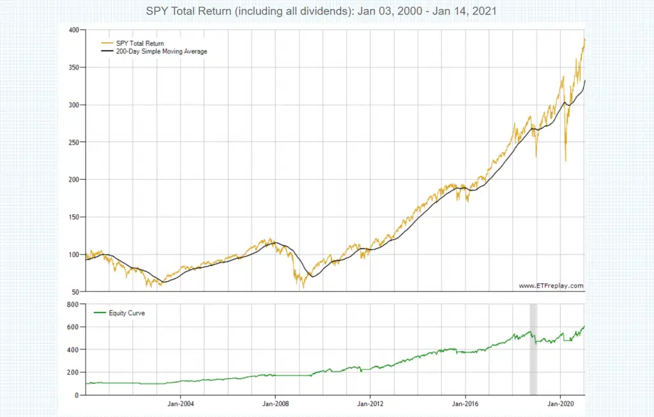Click the green Equity Curve legend line

(100, 313)
